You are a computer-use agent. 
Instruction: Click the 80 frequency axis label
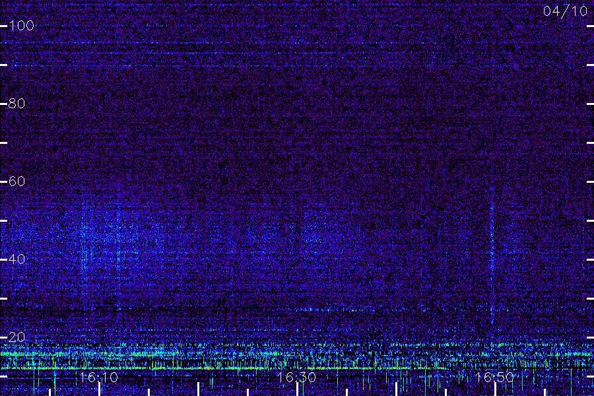16,103
